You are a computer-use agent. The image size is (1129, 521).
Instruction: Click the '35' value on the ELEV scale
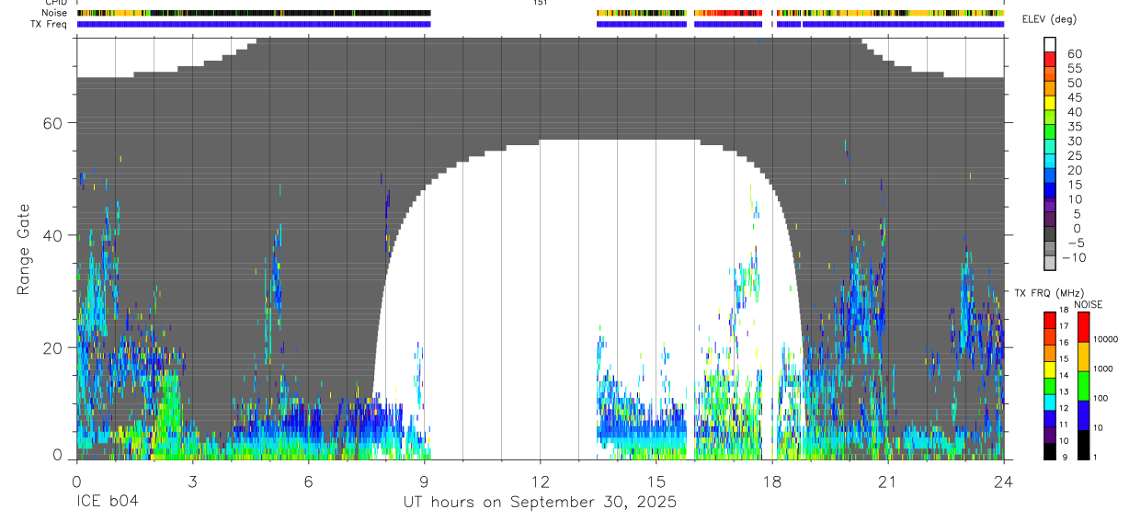[x=1074, y=126]
